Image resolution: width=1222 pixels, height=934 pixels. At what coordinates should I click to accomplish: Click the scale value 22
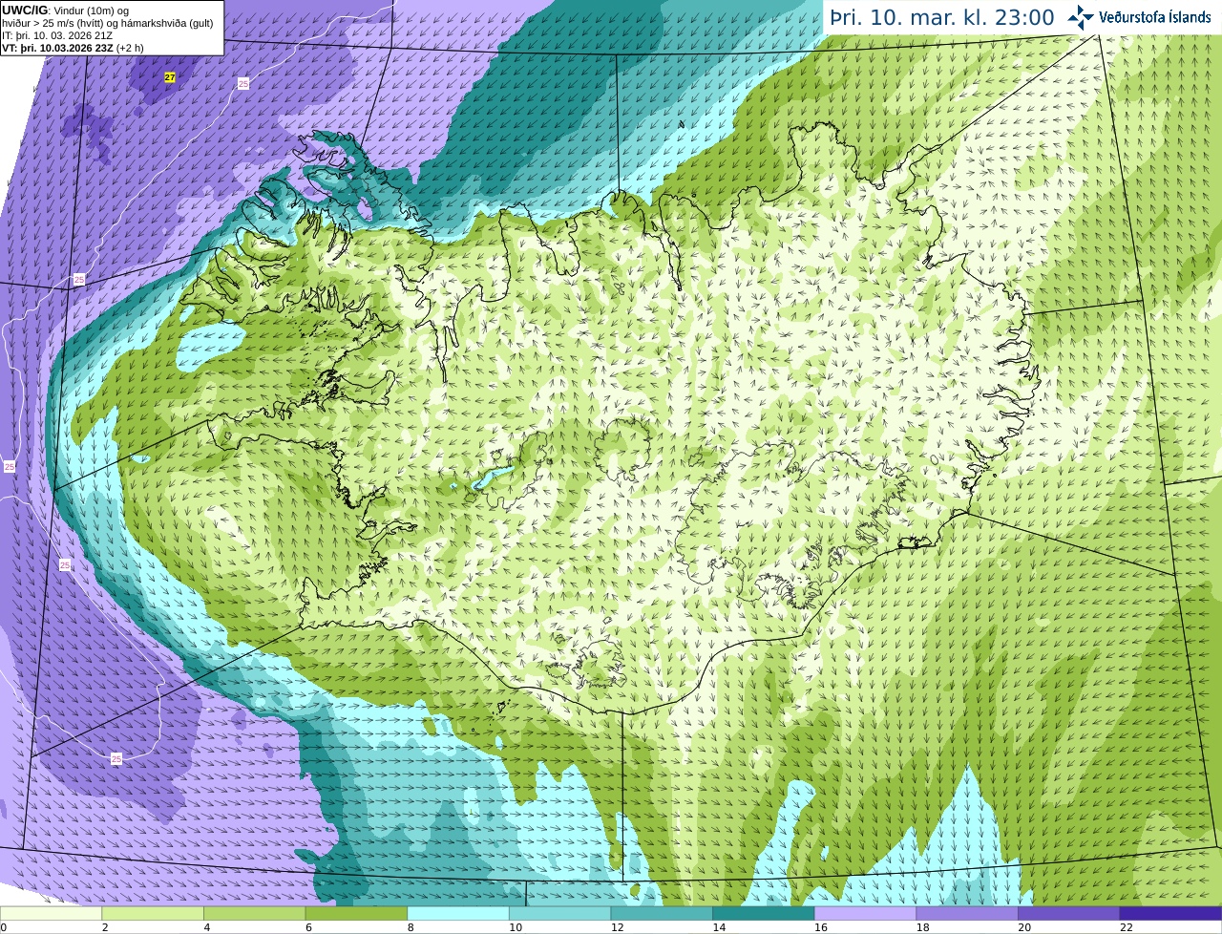pos(1126,927)
